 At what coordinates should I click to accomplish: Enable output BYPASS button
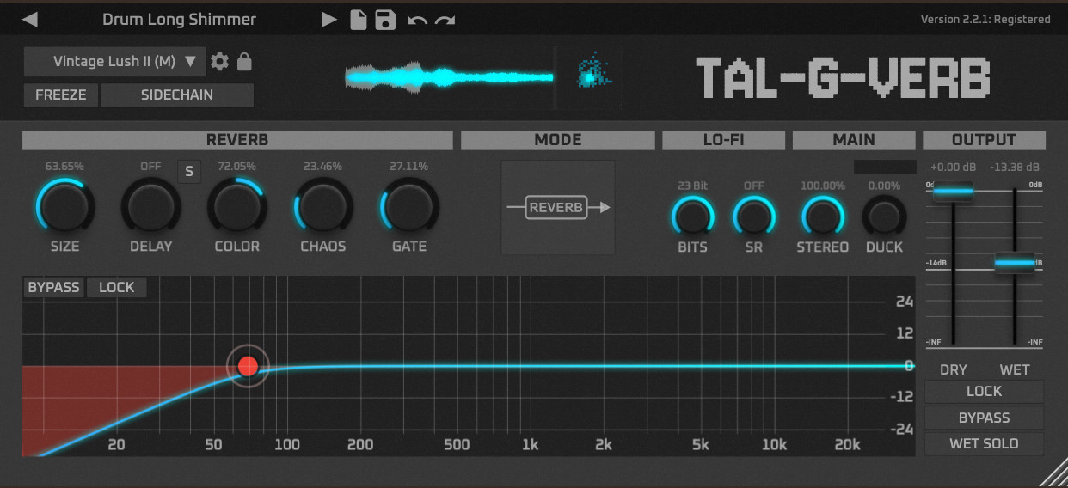(984, 418)
